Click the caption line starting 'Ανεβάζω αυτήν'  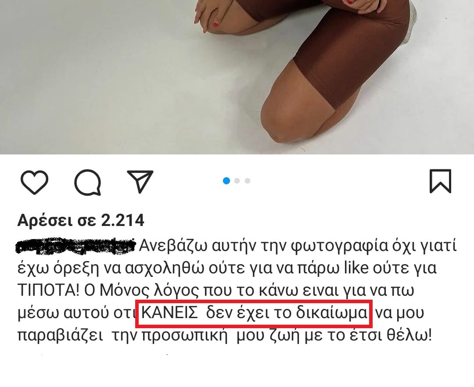pos(298,246)
